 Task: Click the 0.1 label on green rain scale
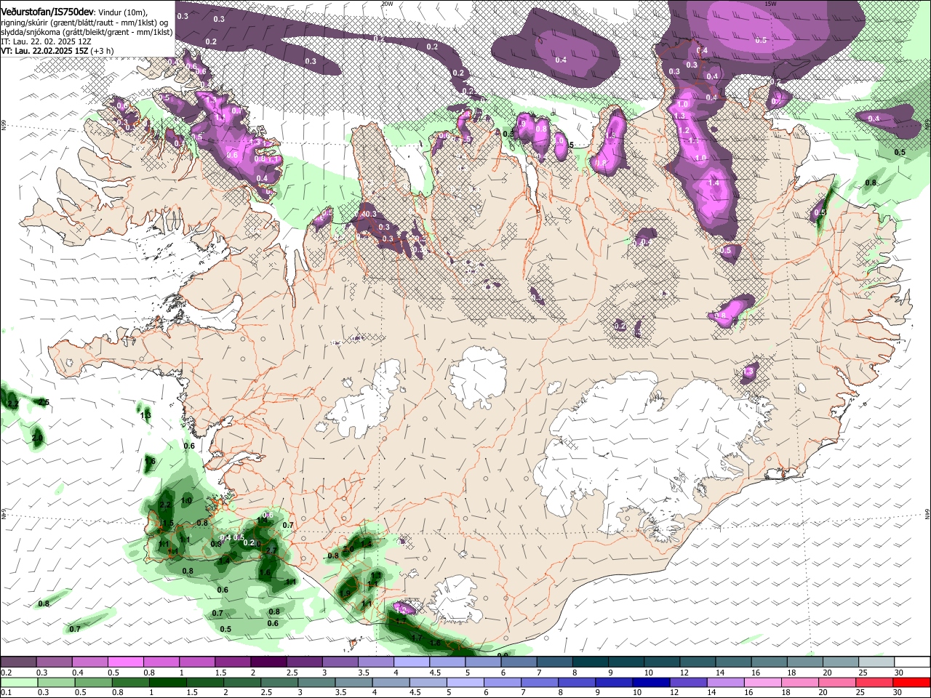pos(6,693)
